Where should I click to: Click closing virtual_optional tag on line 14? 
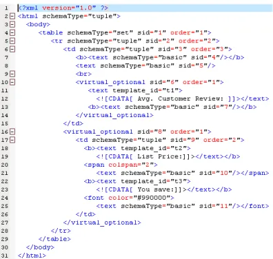114,115
